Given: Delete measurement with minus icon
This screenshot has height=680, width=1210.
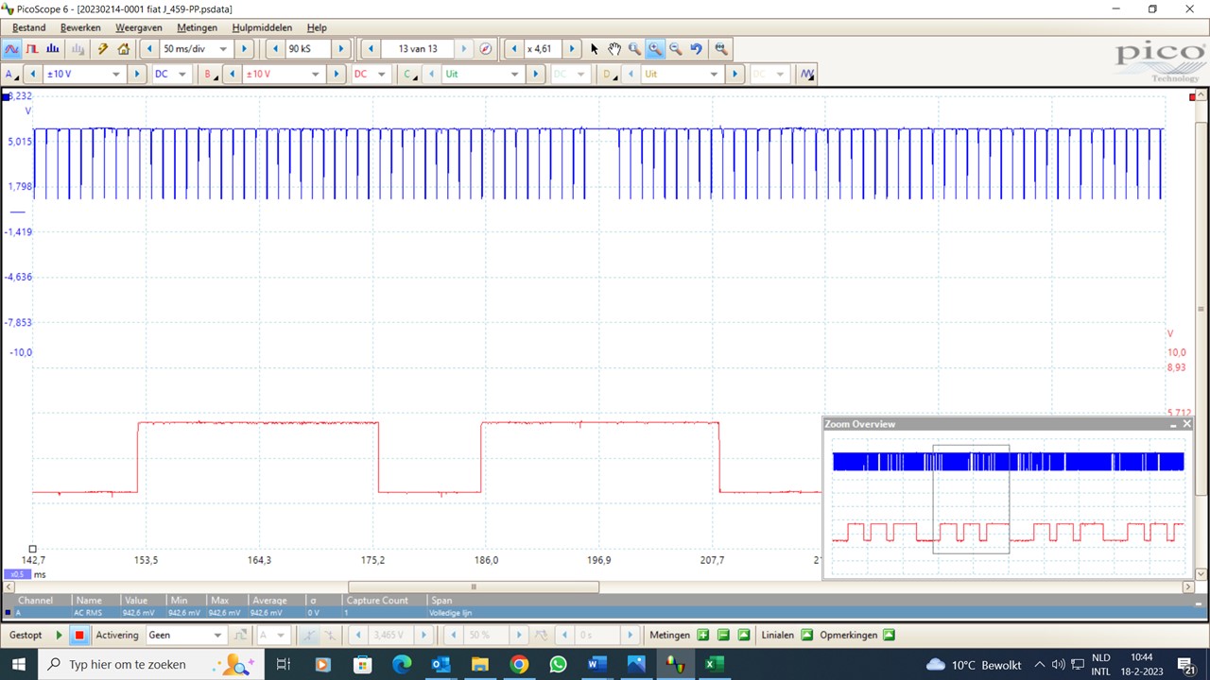Looking at the screenshot, I should pyautogui.click(x=723, y=636).
